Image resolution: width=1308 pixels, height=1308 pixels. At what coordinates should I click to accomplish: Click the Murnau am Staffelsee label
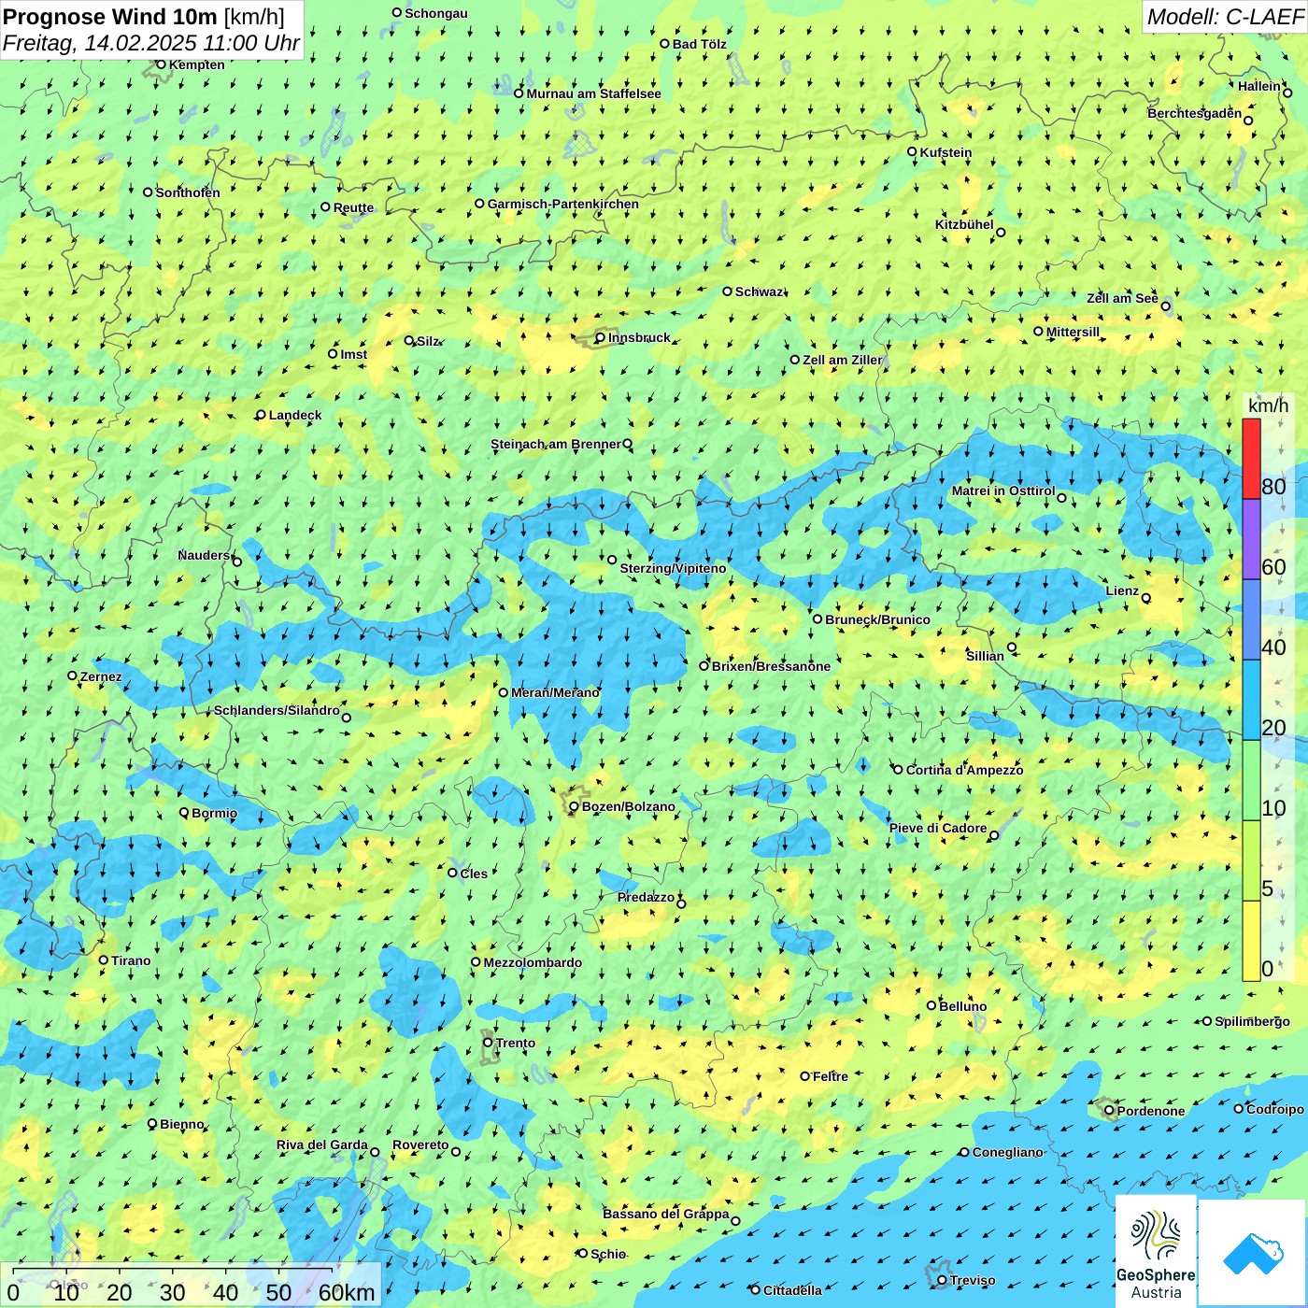pyautogui.click(x=593, y=93)
